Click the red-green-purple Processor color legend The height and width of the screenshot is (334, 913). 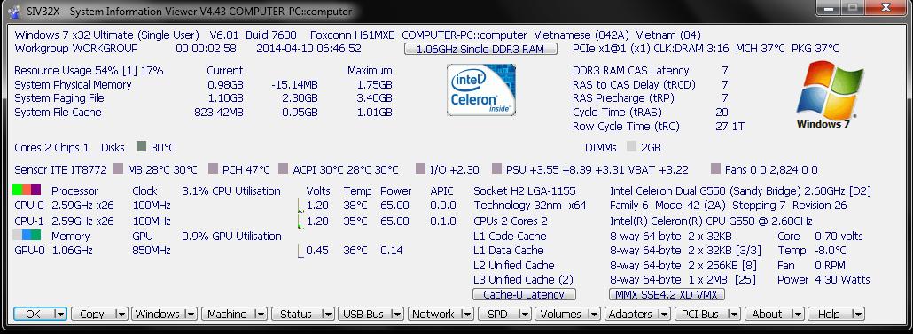click(27, 190)
